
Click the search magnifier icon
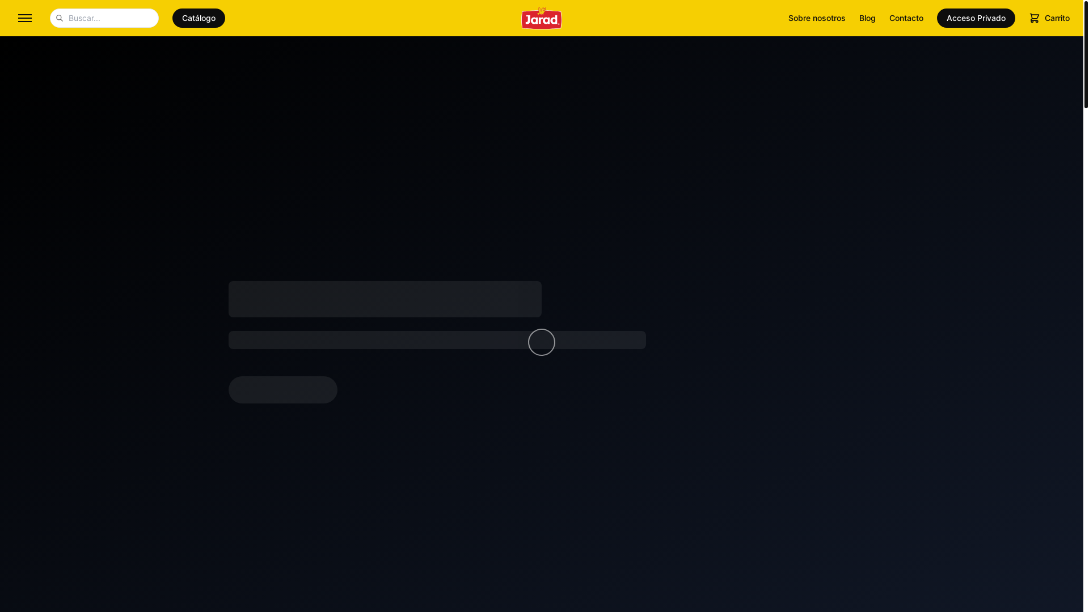[59, 18]
